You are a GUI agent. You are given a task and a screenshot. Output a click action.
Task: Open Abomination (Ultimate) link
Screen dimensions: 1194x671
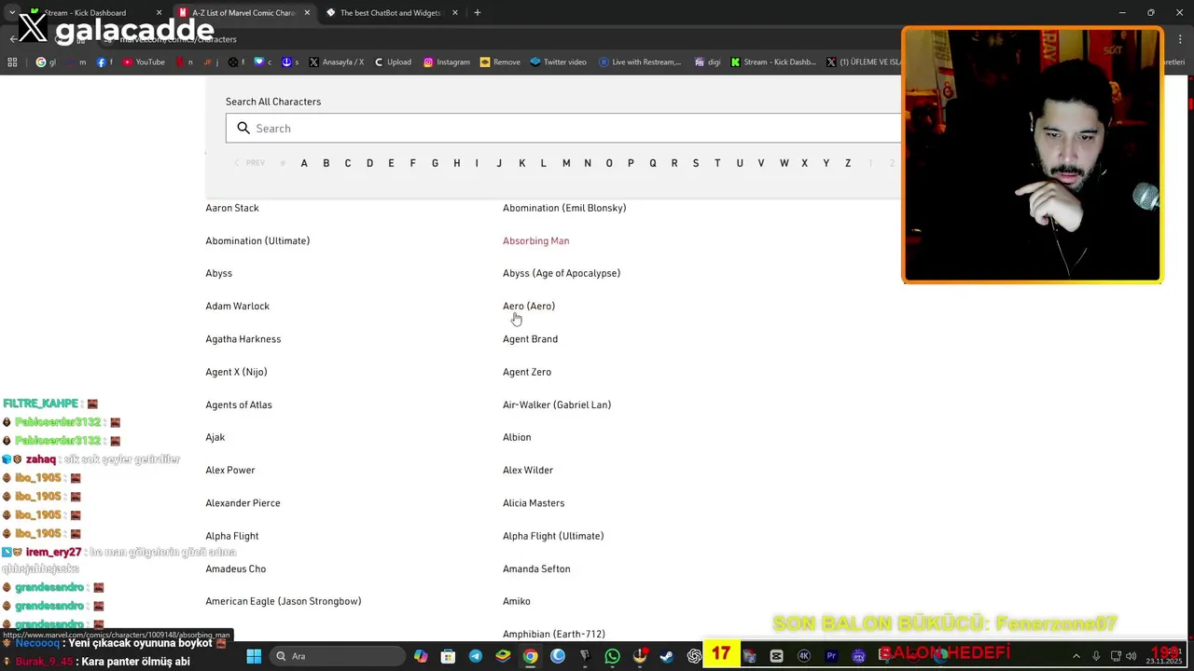[257, 240]
